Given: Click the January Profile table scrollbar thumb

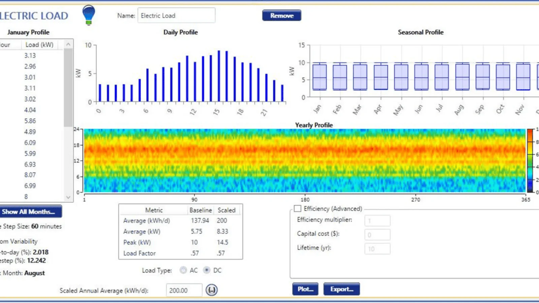Looking at the screenshot, I should (x=68, y=88).
